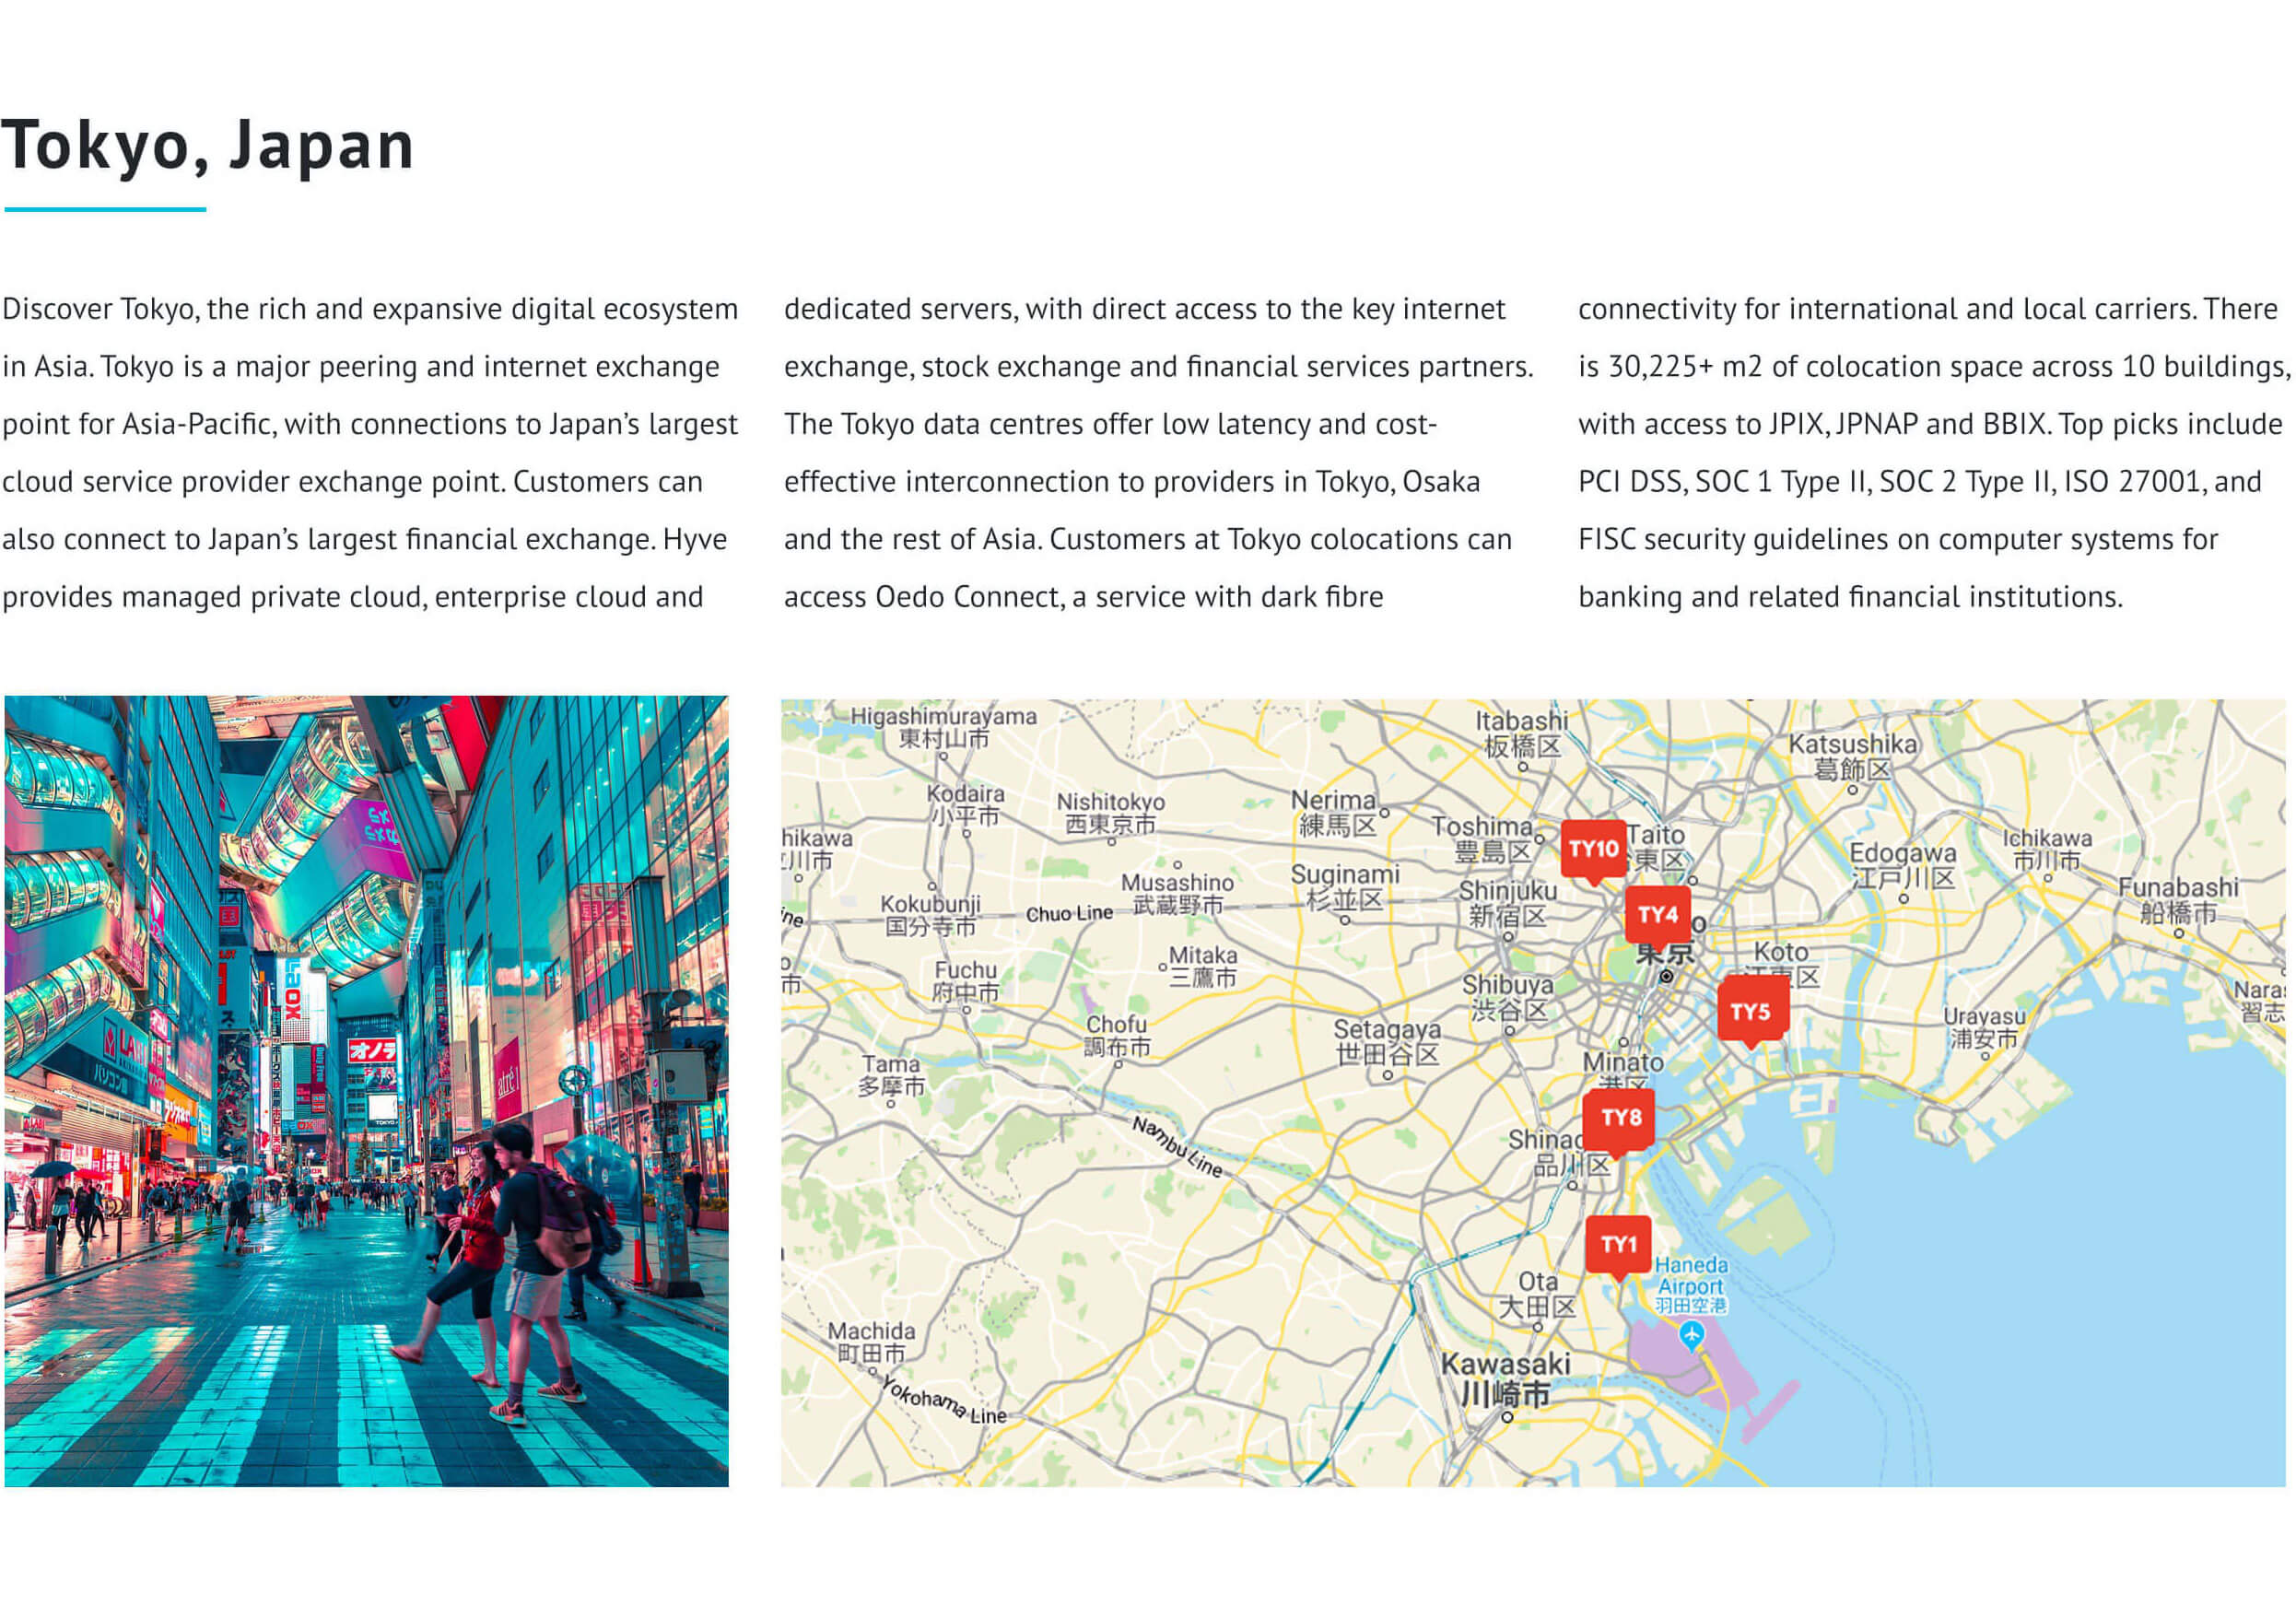
Task: Click the TY5 map marker
Action: pos(1751,1014)
